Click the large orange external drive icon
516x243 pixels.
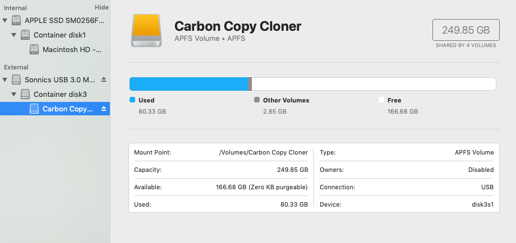click(x=148, y=30)
